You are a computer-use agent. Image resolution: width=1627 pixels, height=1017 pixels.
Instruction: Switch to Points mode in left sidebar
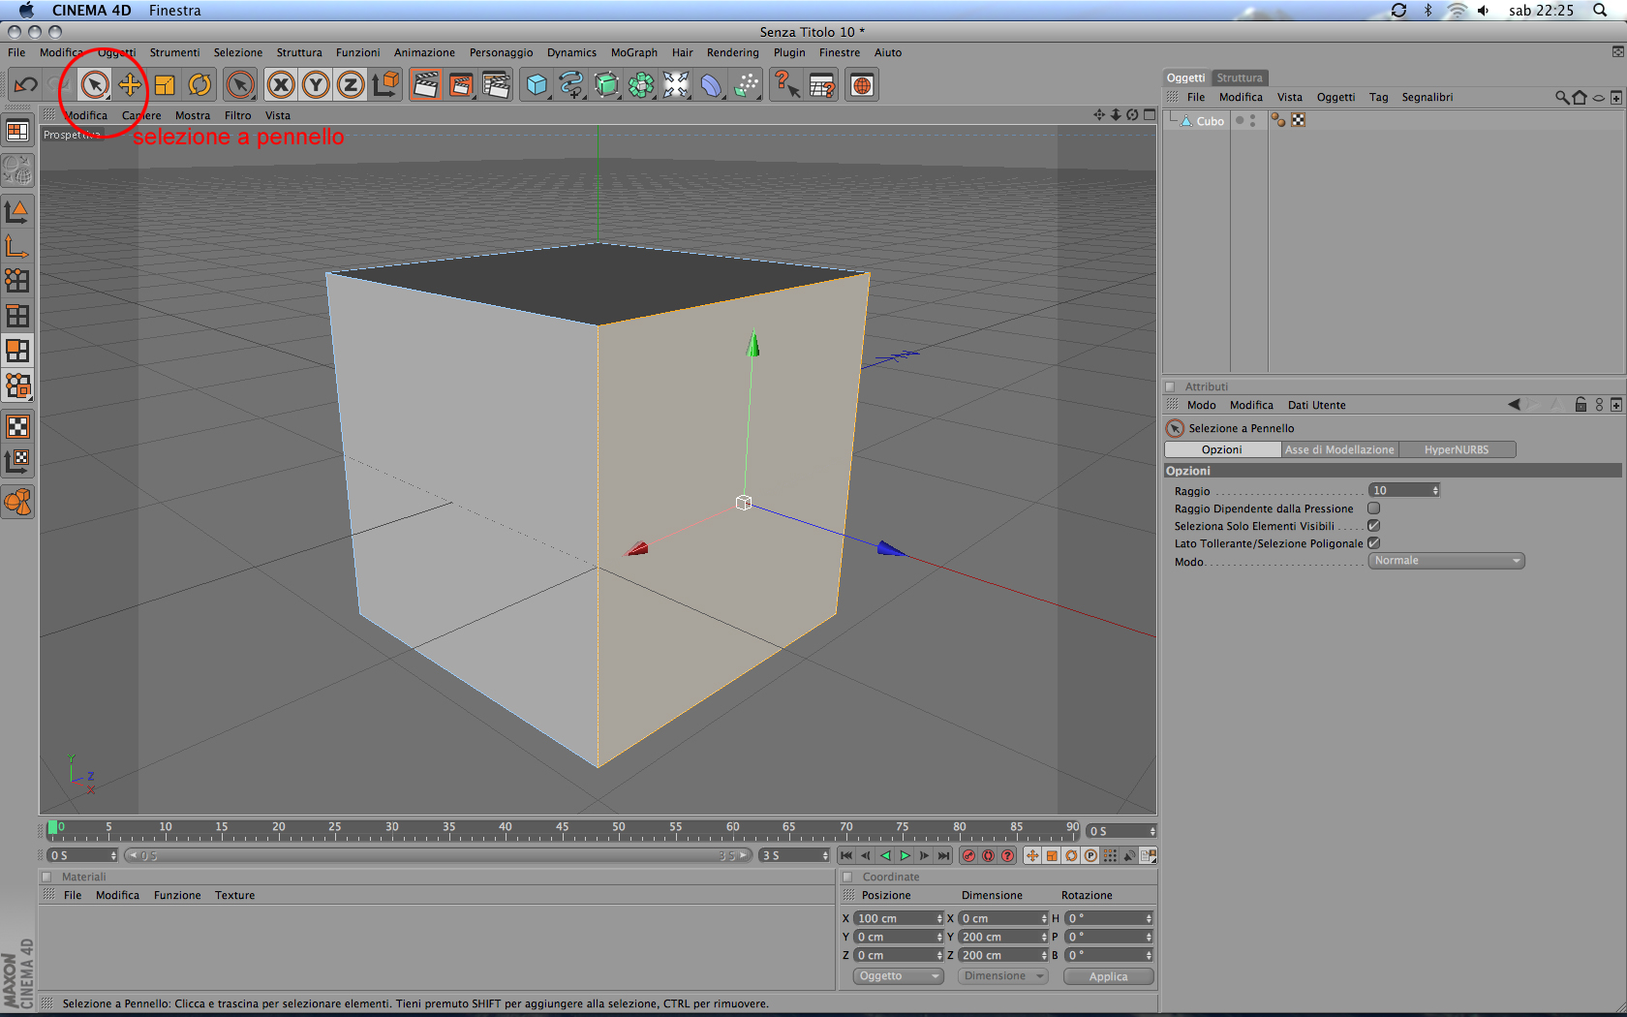coord(17,281)
